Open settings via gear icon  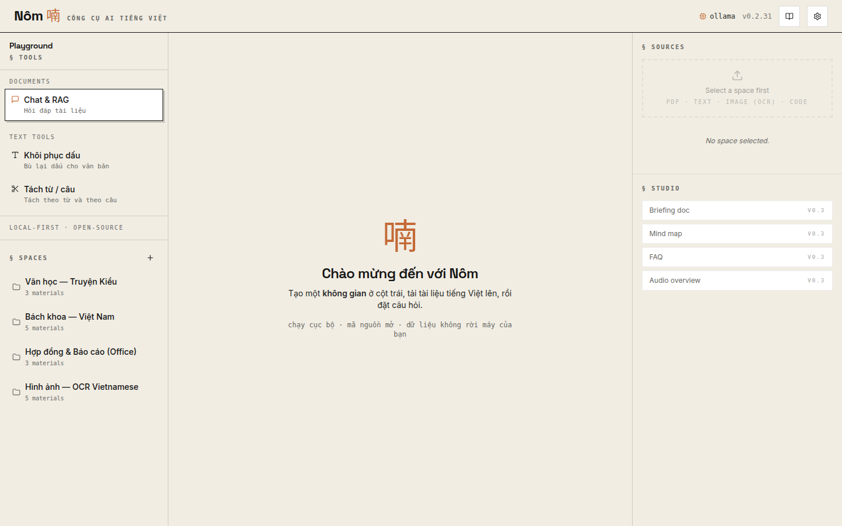coord(817,16)
